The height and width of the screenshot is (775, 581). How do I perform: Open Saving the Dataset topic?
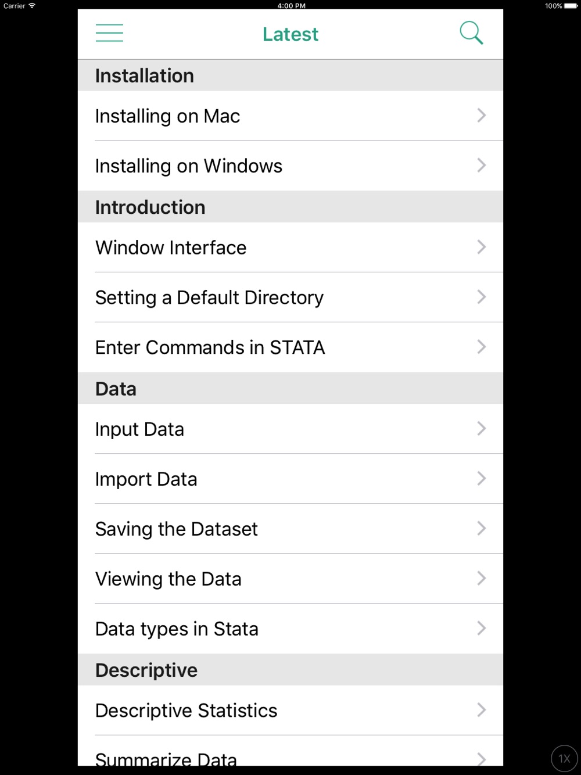click(x=290, y=529)
